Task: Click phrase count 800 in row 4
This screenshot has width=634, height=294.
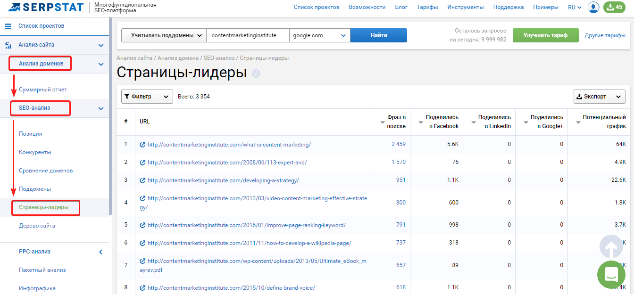Action: [401, 203]
